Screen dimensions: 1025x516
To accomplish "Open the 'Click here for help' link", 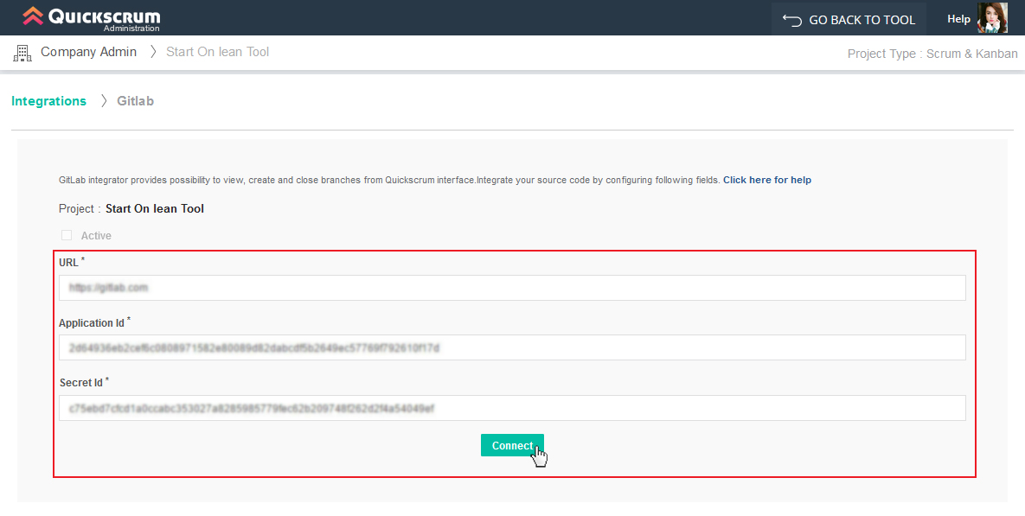I will click(x=766, y=181).
